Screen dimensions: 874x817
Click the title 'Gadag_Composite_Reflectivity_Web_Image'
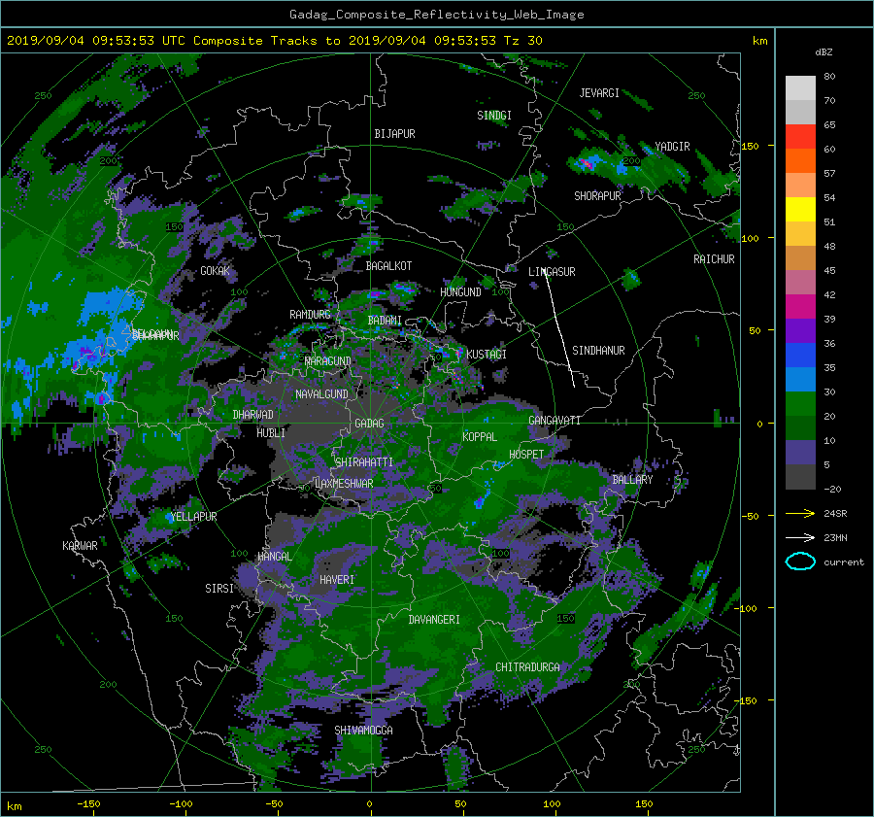click(x=436, y=15)
